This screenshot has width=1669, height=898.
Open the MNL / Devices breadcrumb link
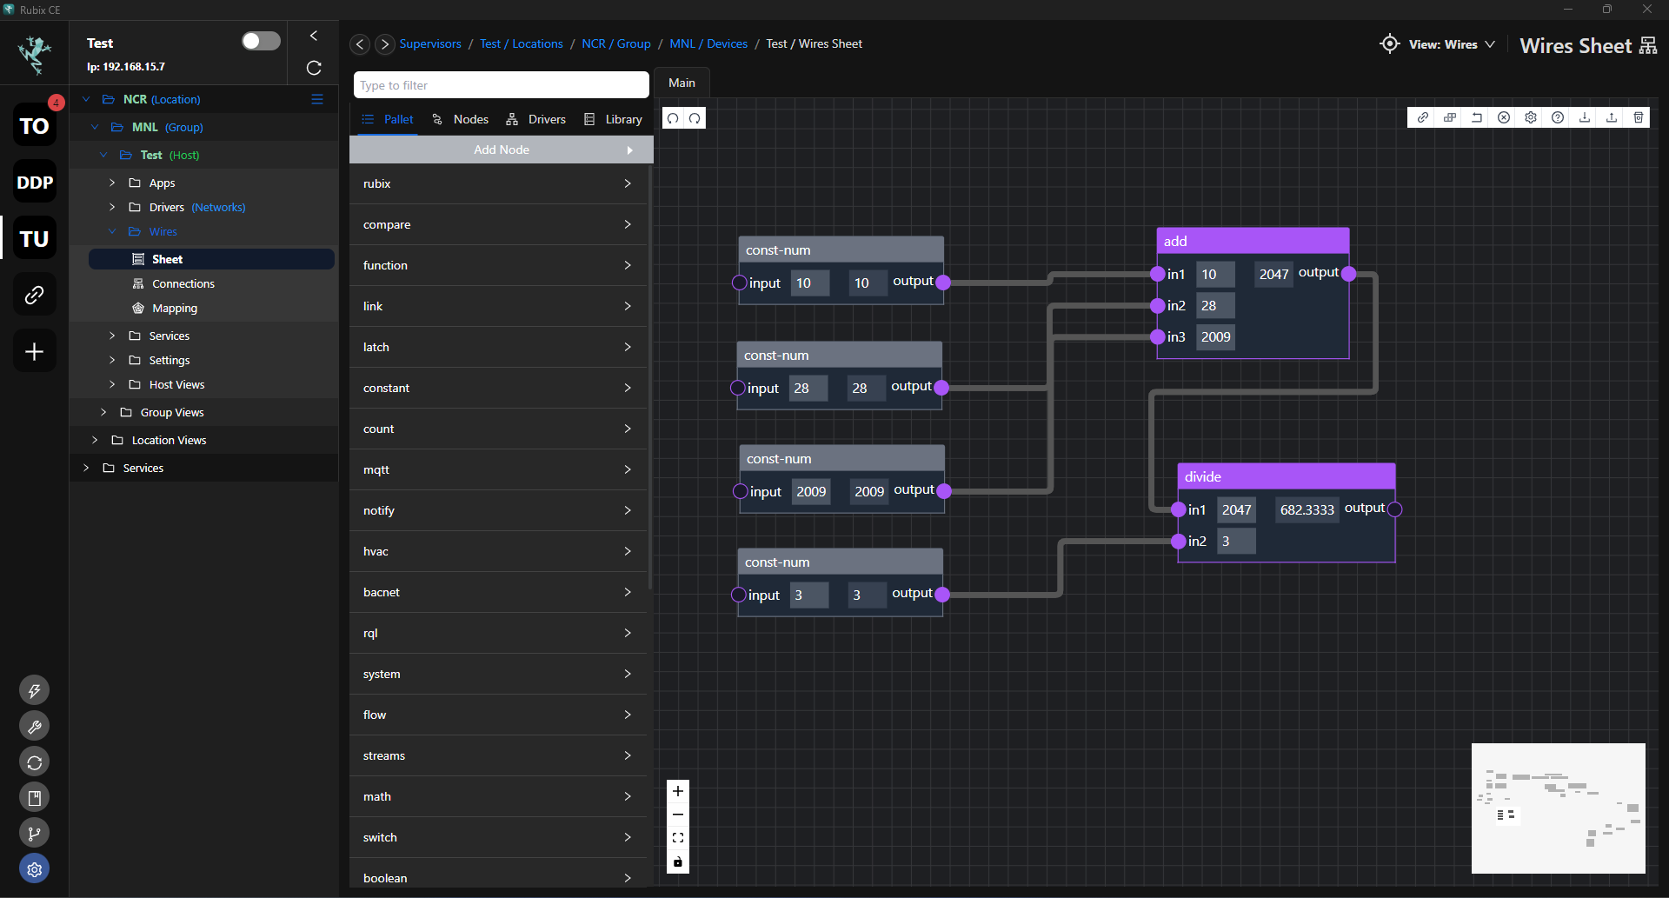[x=708, y=43]
